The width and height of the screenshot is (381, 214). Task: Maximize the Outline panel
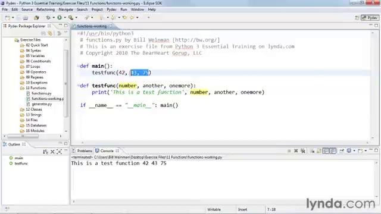tap(66, 144)
